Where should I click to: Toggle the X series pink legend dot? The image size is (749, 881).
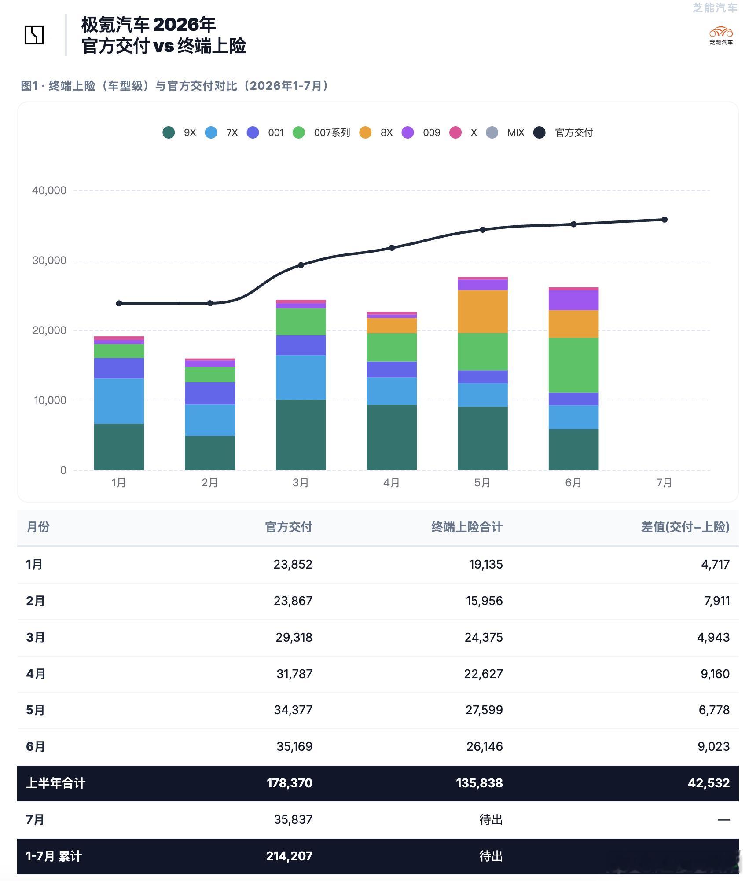coord(455,132)
